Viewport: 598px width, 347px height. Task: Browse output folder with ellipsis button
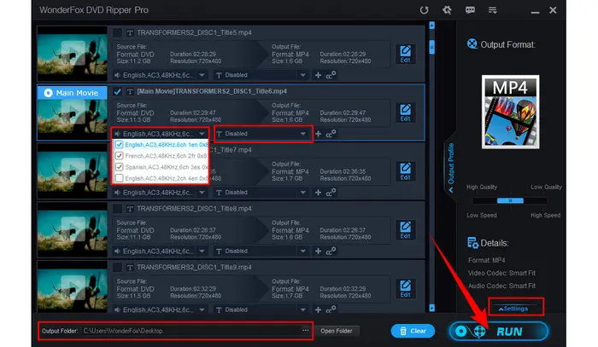306,330
